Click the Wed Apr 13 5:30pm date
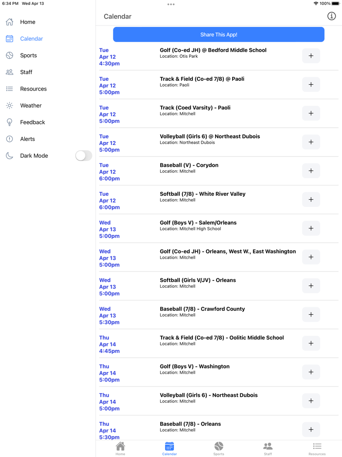The height and width of the screenshot is (457, 342). (109, 316)
